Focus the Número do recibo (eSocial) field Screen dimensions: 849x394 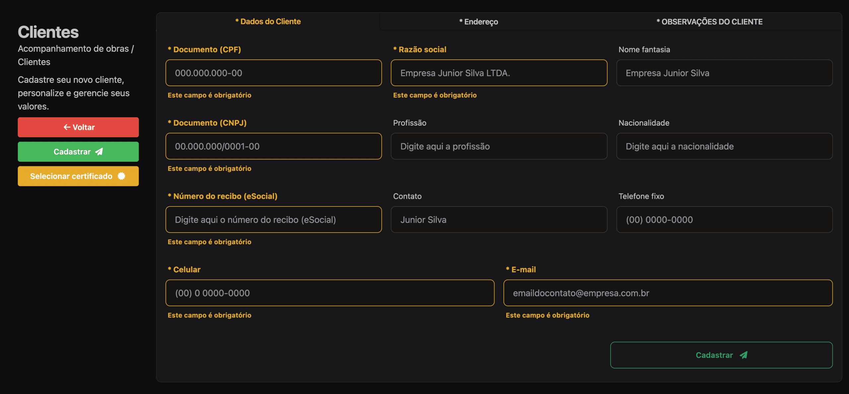click(273, 220)
